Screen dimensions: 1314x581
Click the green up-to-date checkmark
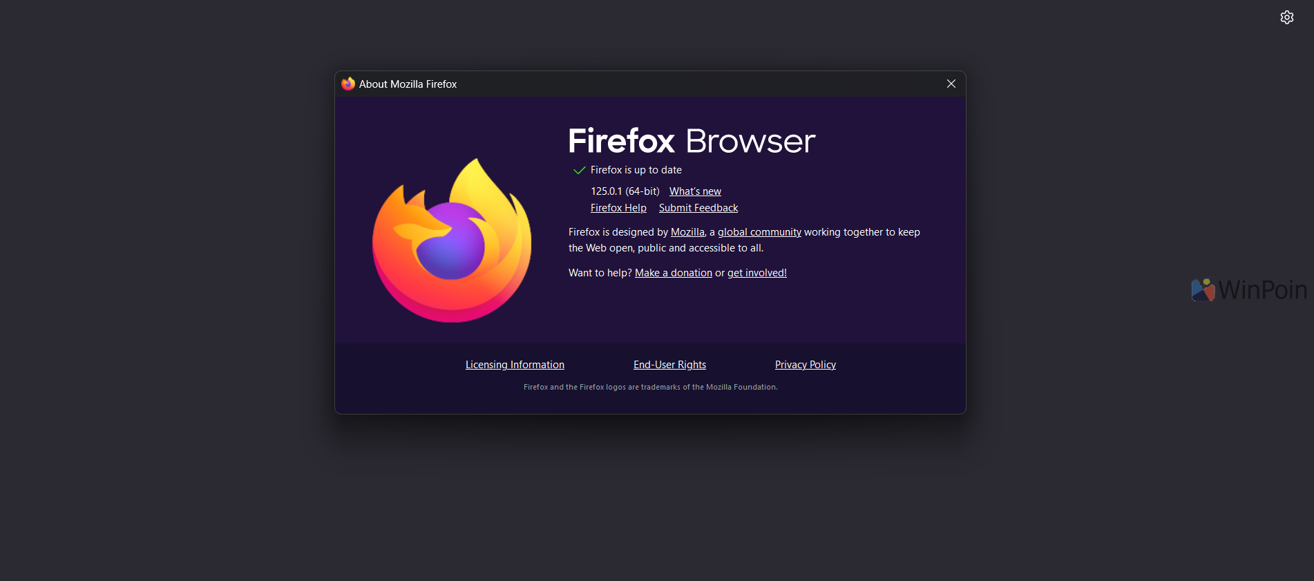click(579, 170)
